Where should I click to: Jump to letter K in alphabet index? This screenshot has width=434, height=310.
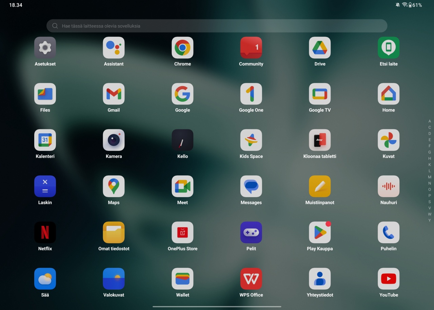430,164
